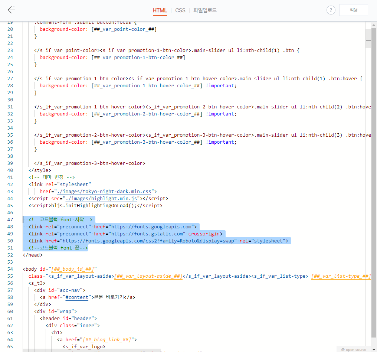Open the https://fonts.gstatic.com link

click(x=147, y=234)
